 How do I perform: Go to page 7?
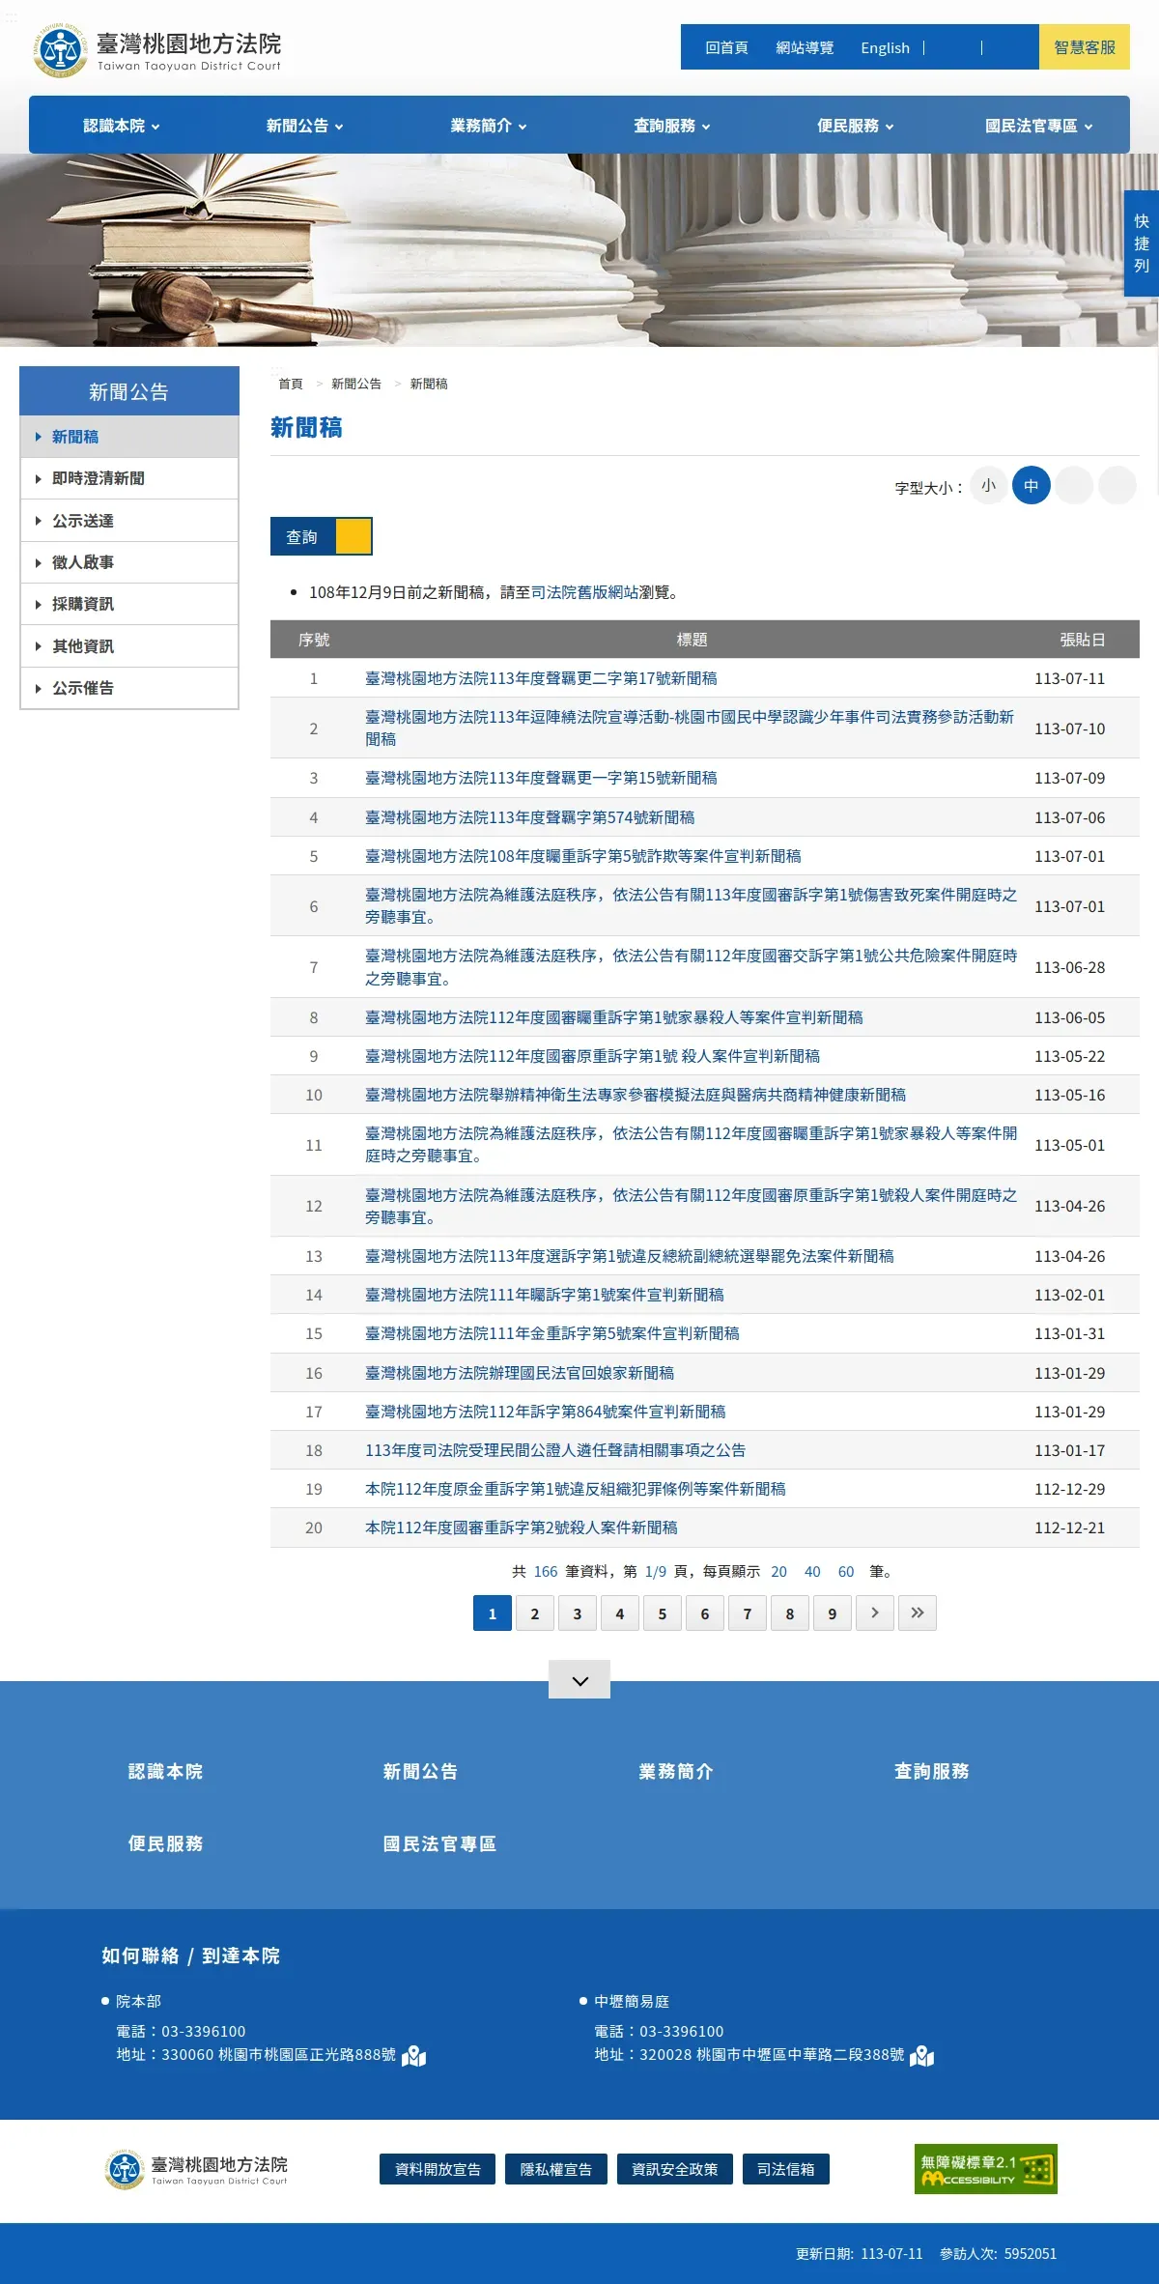(x=748, y=1613)
